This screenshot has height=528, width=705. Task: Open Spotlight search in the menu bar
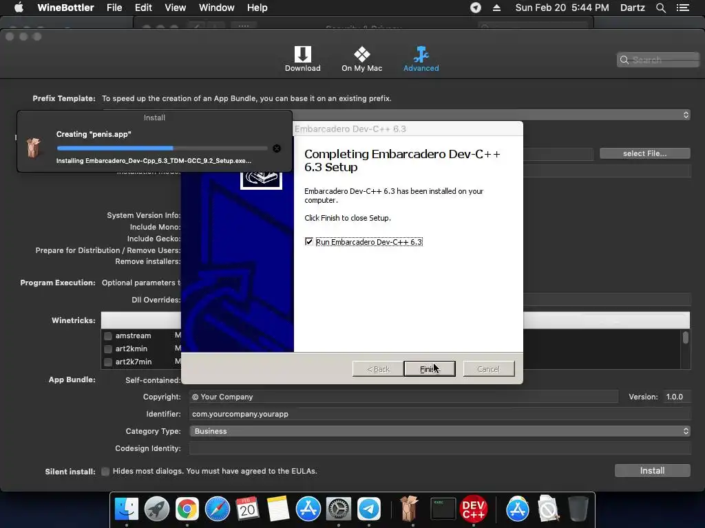(x=660, y=8)
